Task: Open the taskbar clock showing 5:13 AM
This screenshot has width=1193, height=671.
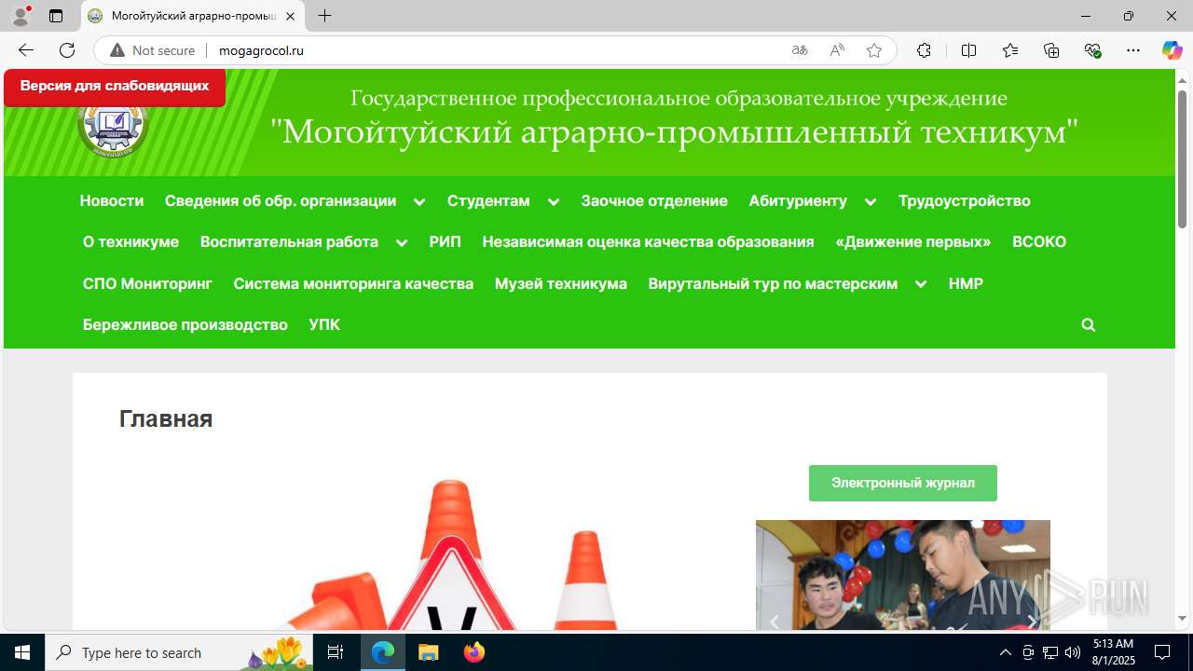Action: [x=1114, y=652]
